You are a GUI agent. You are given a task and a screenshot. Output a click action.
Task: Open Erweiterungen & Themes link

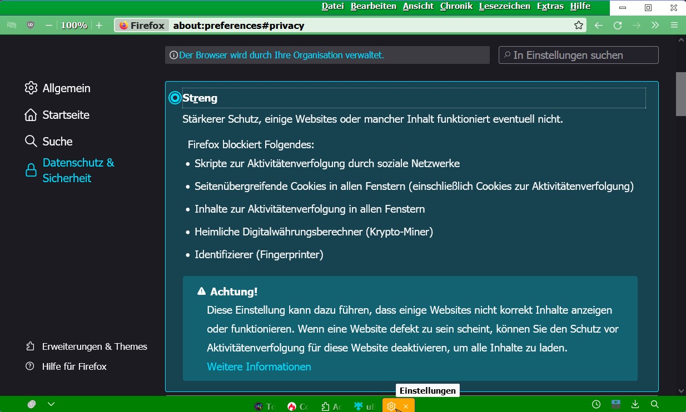tap(86, 346)
